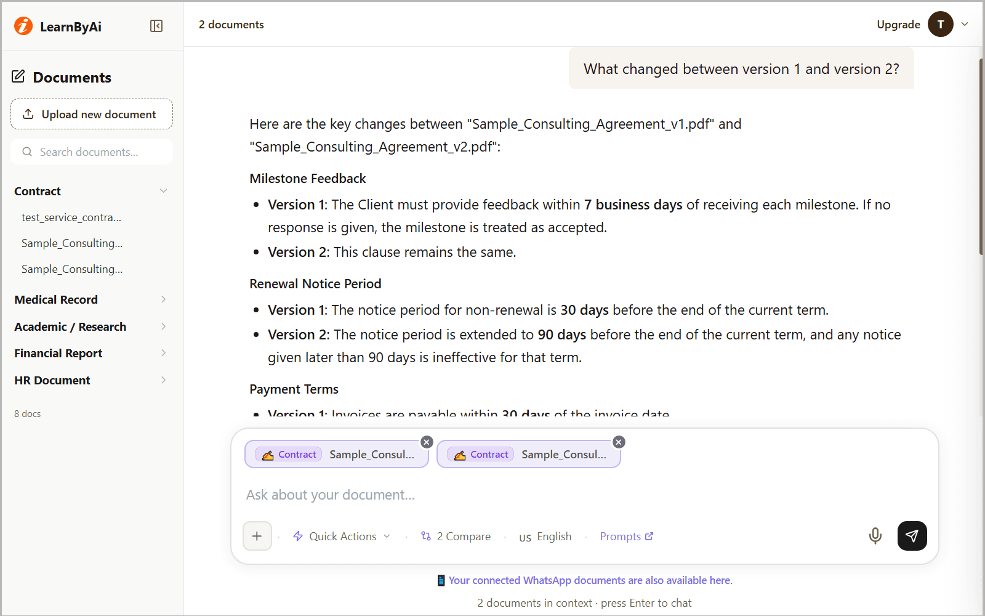Open the second Sample_Consulting... sidebar document

pyautogui.click(x=72, y=269)
